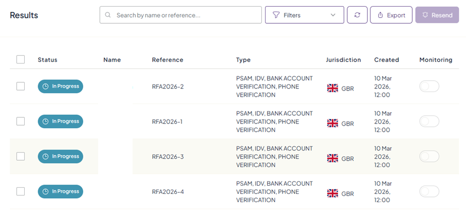Select the checkbox for row RFA2026-2
Image resolution: width=466 pixels, height=212 pixels.
pyautogui.click(x=21, y=86)
